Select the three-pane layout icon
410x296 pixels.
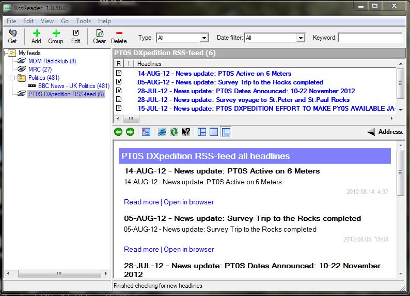click(x=201, y=132)
